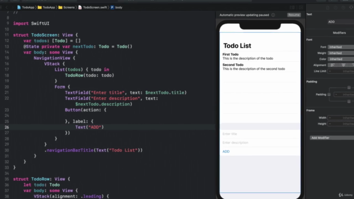Click the let todo: Todo code line
The width and height of the screenshot is (354, 199).
coord(41,185)
